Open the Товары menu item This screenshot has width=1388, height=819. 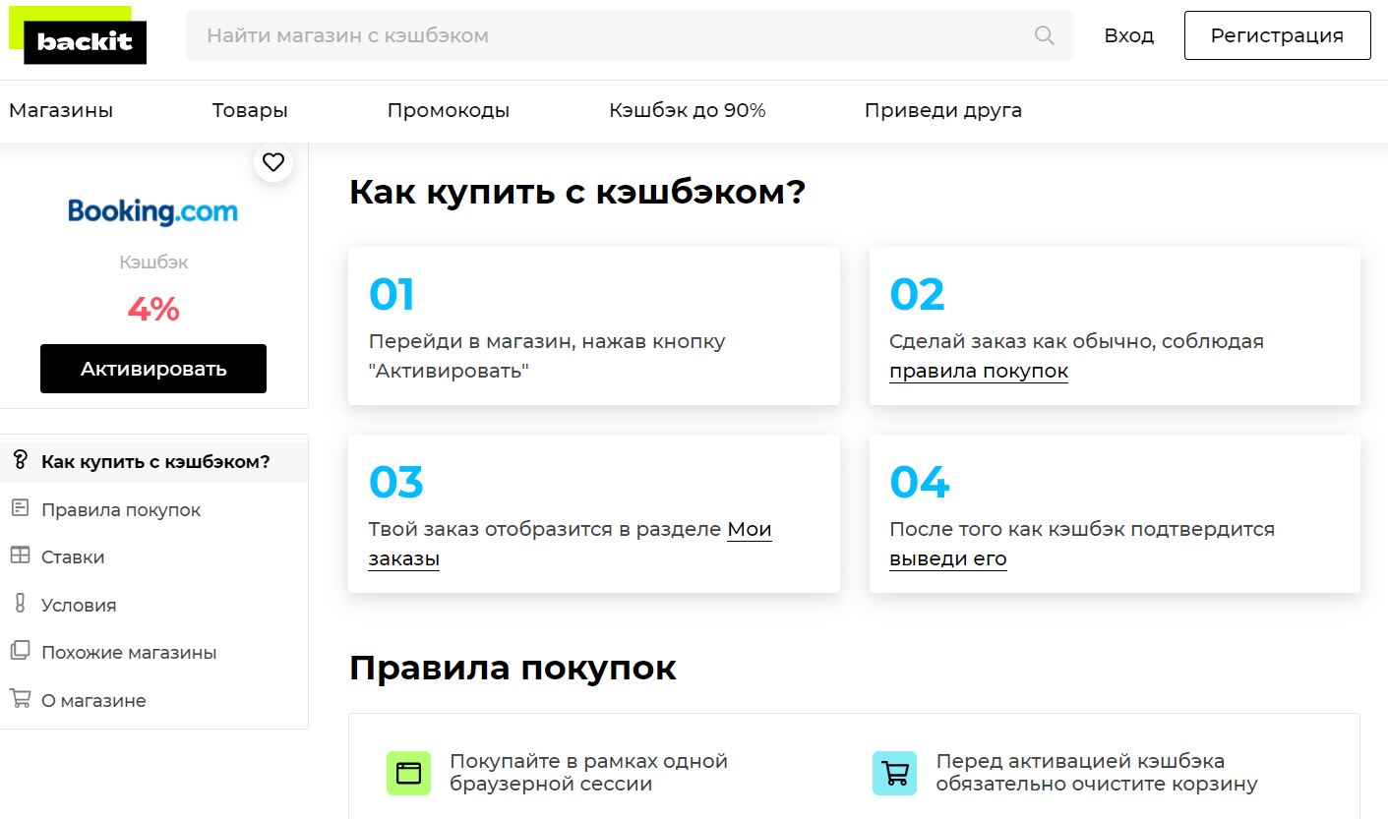(x=250, y=110)
